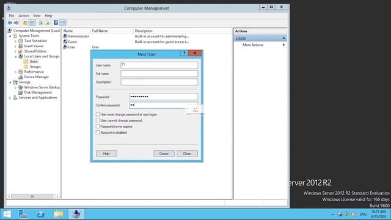
Task: Click the Password input field
Action: point(164,97)
